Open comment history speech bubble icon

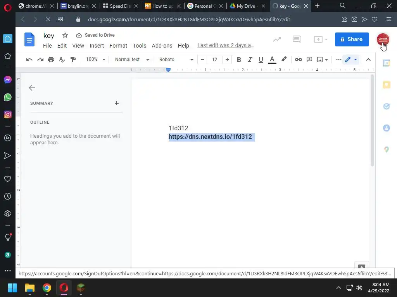(x=297, y=39)
